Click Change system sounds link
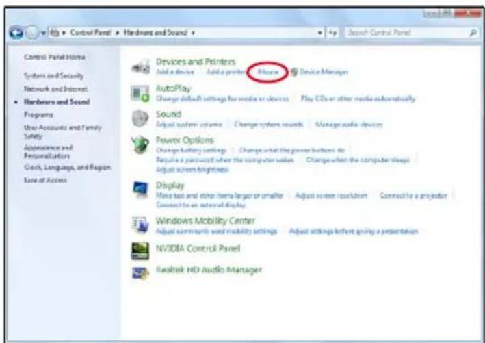The height and width of the screenshot is (343, 485). (x=268, y=125)
